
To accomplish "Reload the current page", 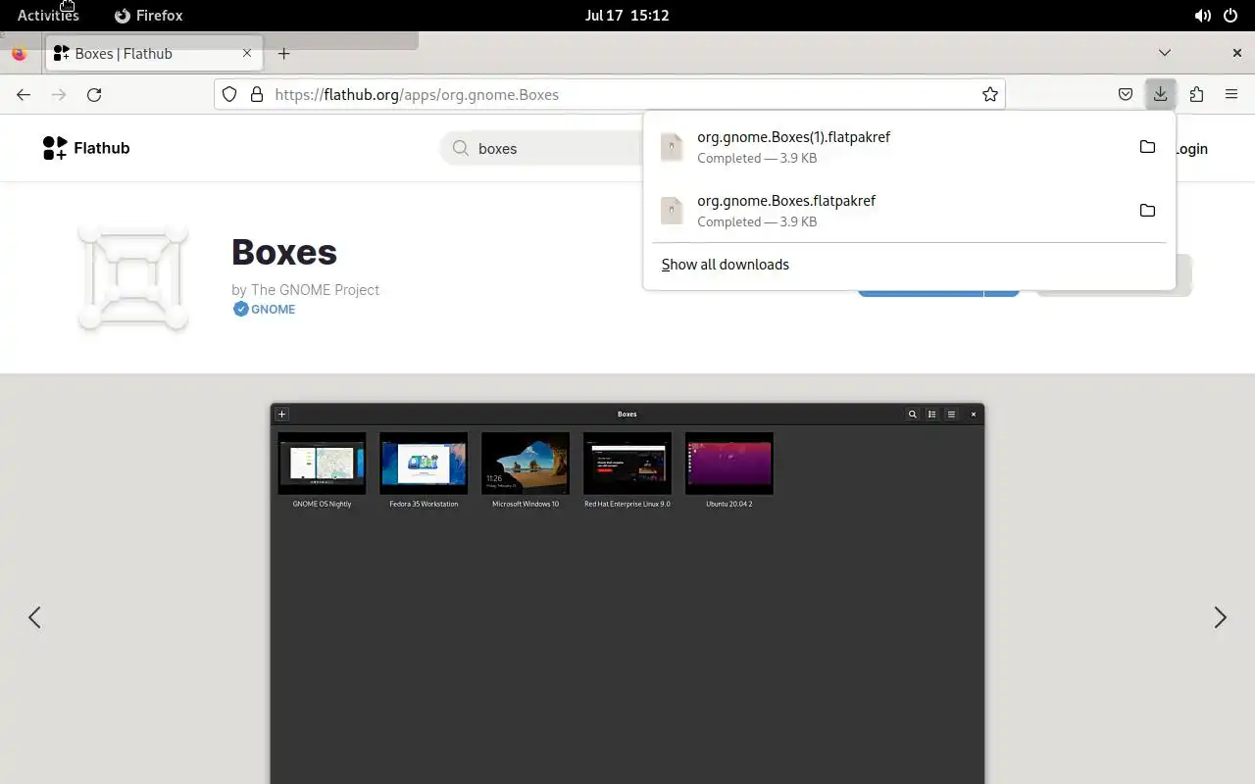I will coord(94,94).
